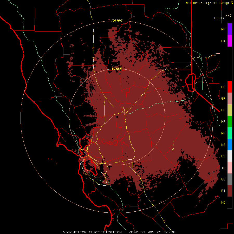This screenshot has width=234, height=234.
Task: Click the "BI" legend label
Action: point(223,191)
